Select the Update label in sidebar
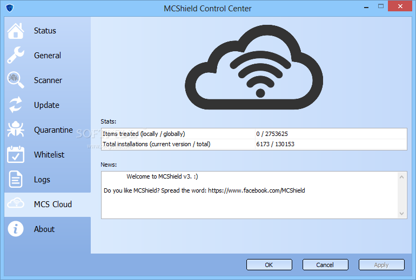The width and height of the screenshot is (416, 280). click(x=46, y=105)
